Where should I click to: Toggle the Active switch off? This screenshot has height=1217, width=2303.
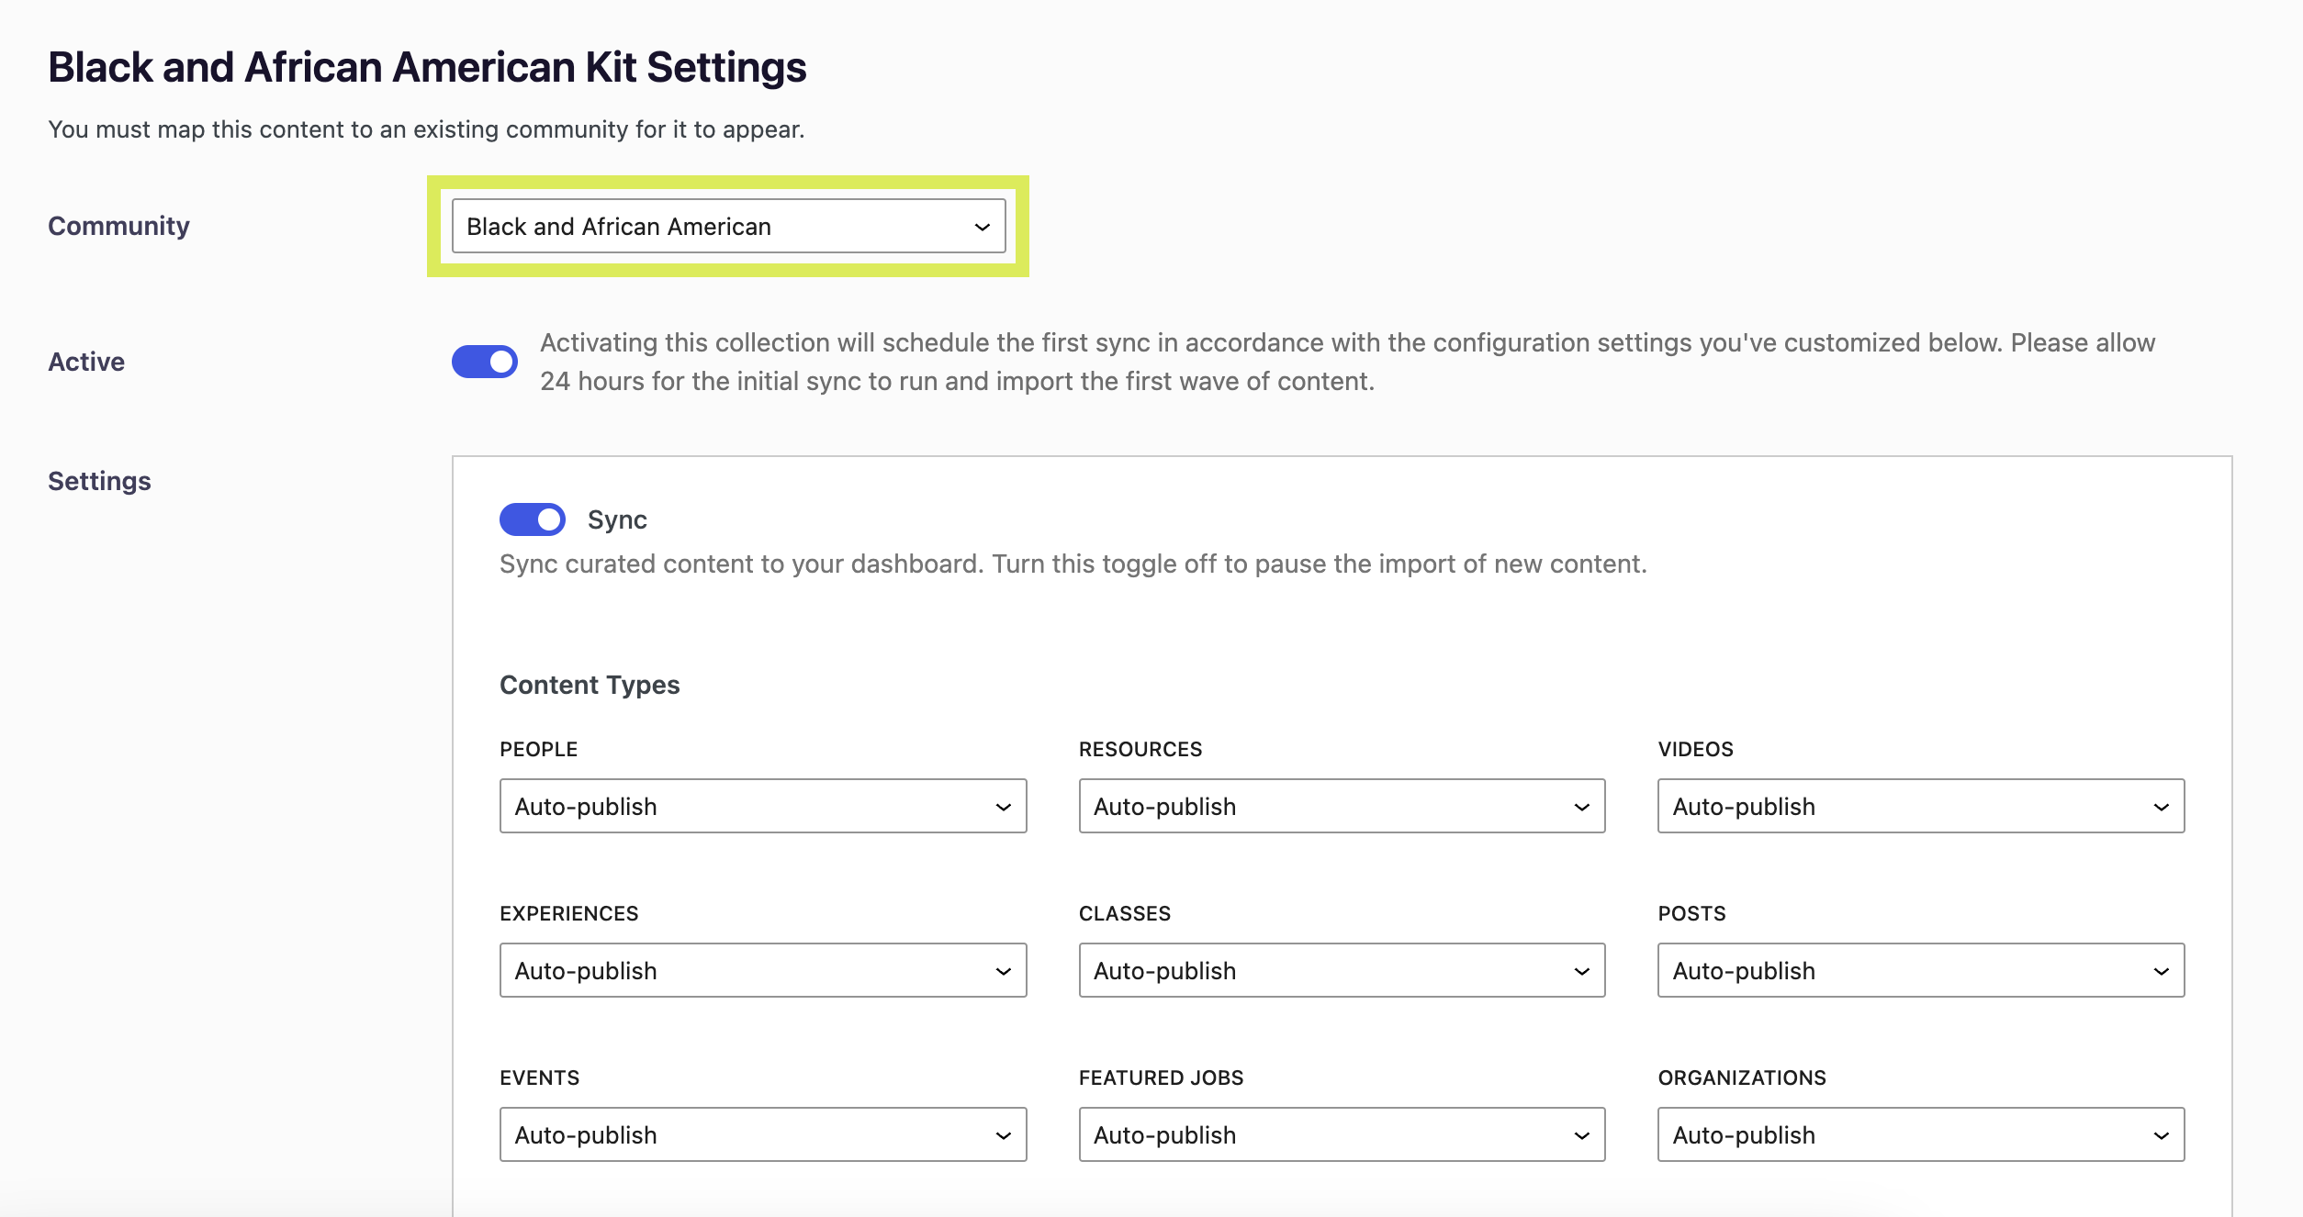tap(485, 362)
